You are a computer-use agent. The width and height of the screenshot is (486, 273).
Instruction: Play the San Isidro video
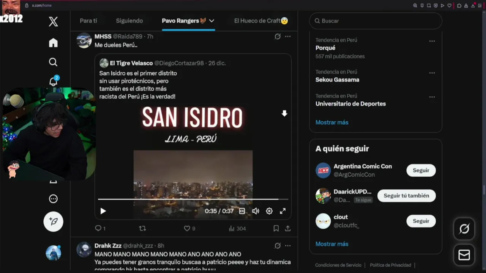103,211
